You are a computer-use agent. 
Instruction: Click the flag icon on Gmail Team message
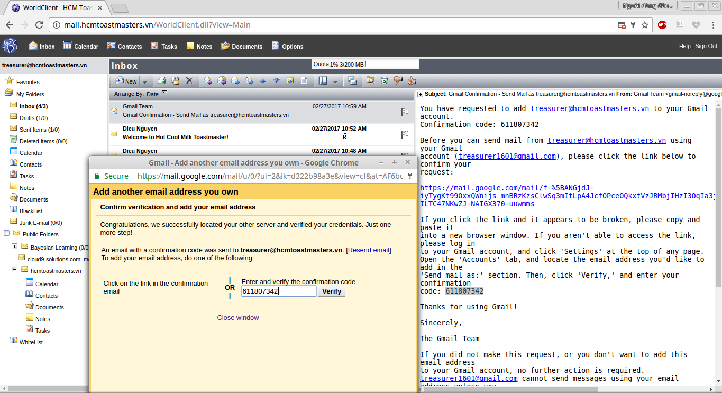[x=405, y=112]
